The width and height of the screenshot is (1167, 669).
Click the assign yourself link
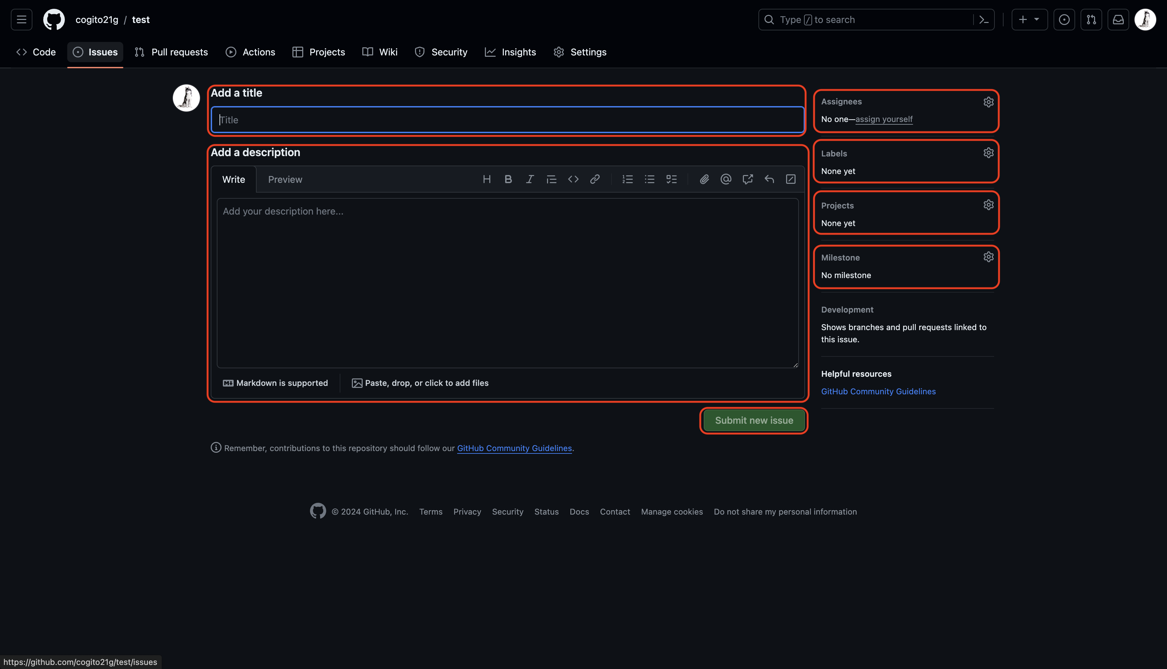884,119
